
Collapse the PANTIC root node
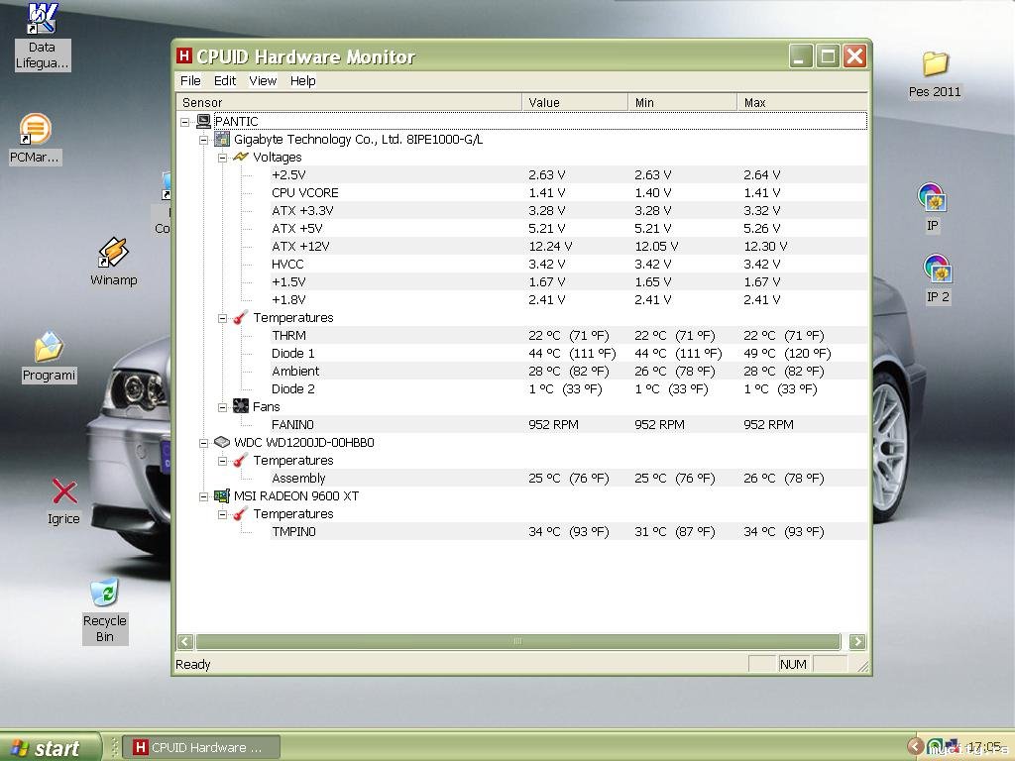coord(185,122)
